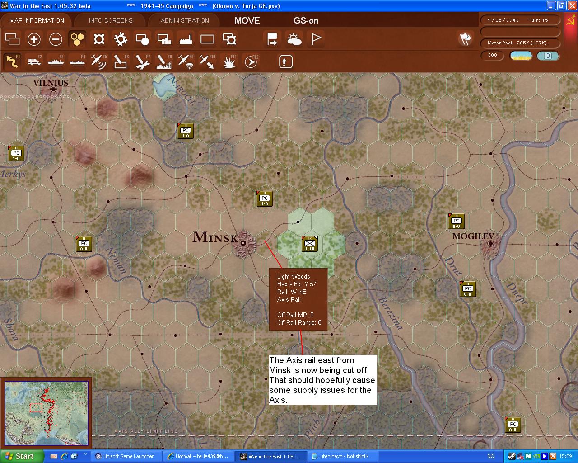Click the Soviet hammer and sickle emblem
Image resolution: width=578 pixels, height=463 pixels.
click(571, 21)
